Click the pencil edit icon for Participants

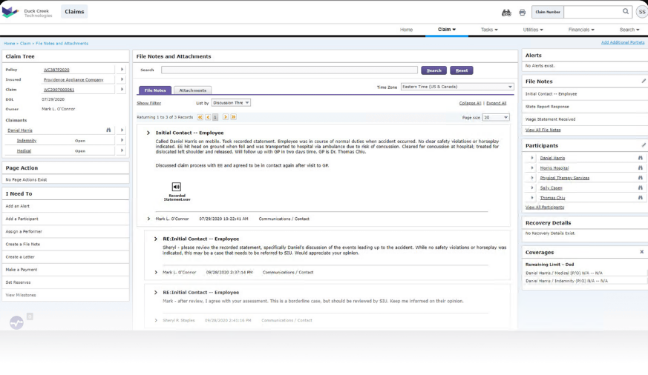coord(644,145)
